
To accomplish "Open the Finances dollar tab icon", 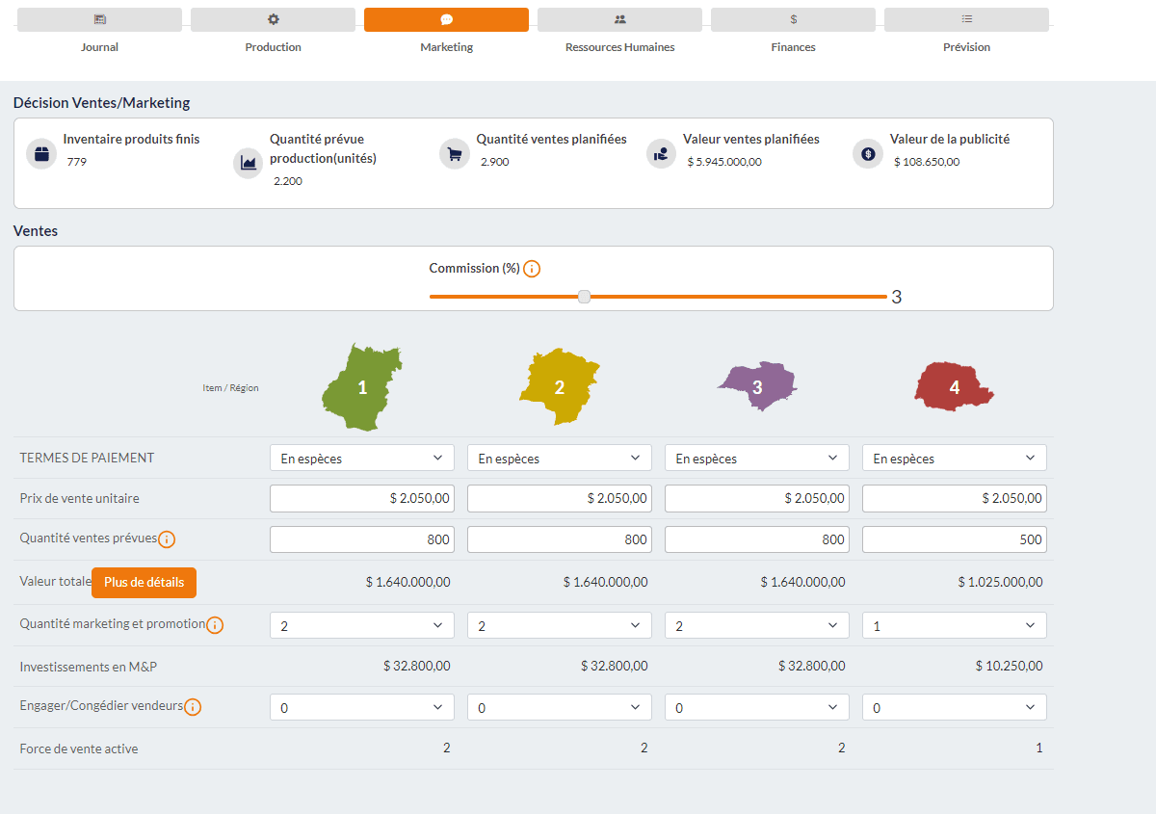I will click(x=793, y=19).
